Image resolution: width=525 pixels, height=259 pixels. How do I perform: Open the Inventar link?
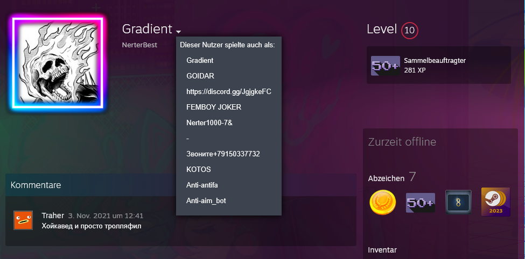(382, 250)
